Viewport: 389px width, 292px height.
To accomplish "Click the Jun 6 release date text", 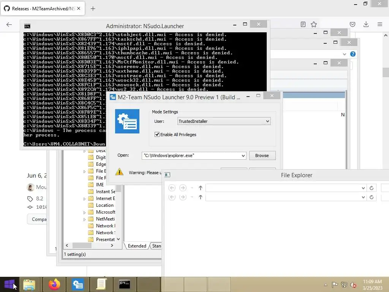I will click(x=37, y=176).
